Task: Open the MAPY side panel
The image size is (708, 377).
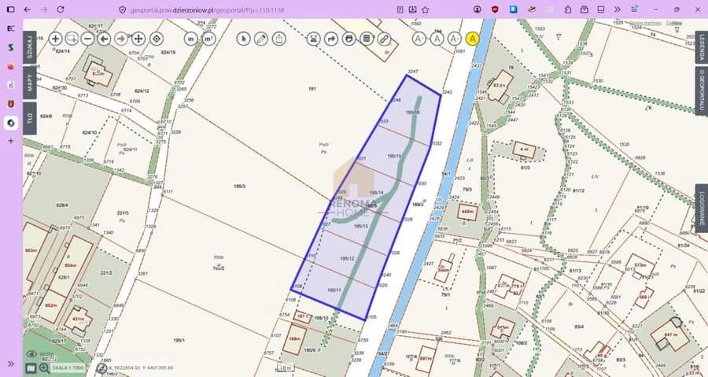Action: pyautogui.click(x=30, y=83)
